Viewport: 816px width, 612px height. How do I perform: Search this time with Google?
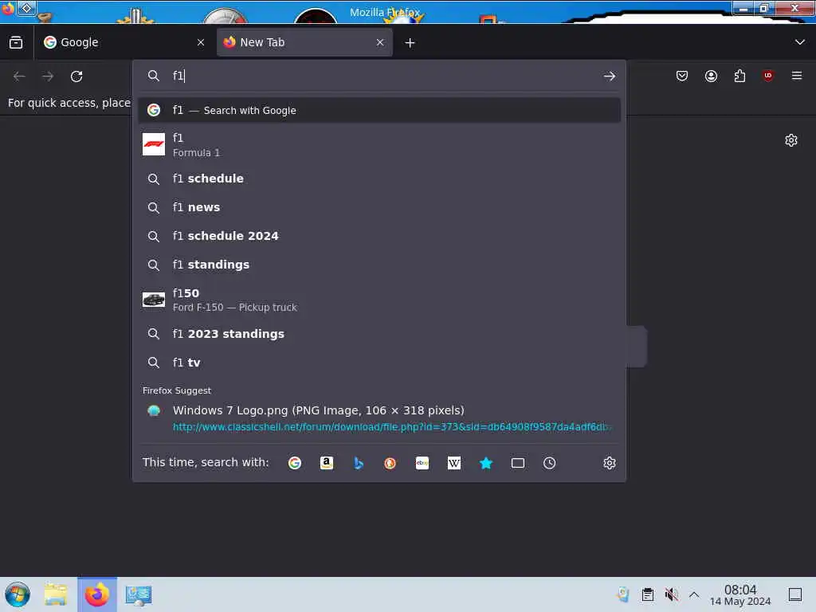tap(295, 463)
